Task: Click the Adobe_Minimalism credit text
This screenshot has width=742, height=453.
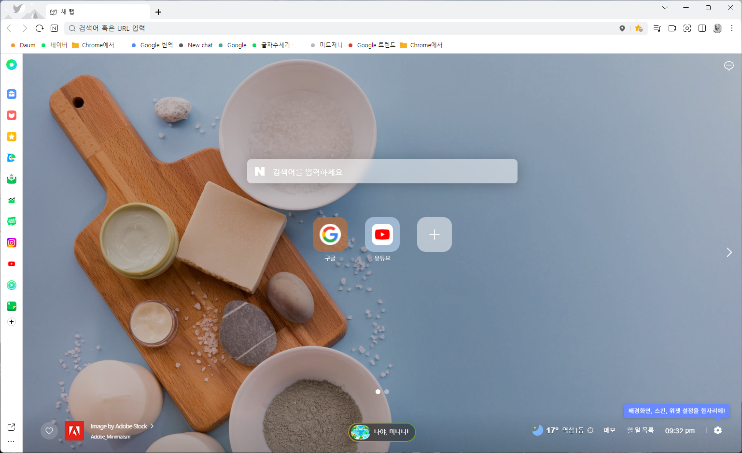Action: point(111,437)
